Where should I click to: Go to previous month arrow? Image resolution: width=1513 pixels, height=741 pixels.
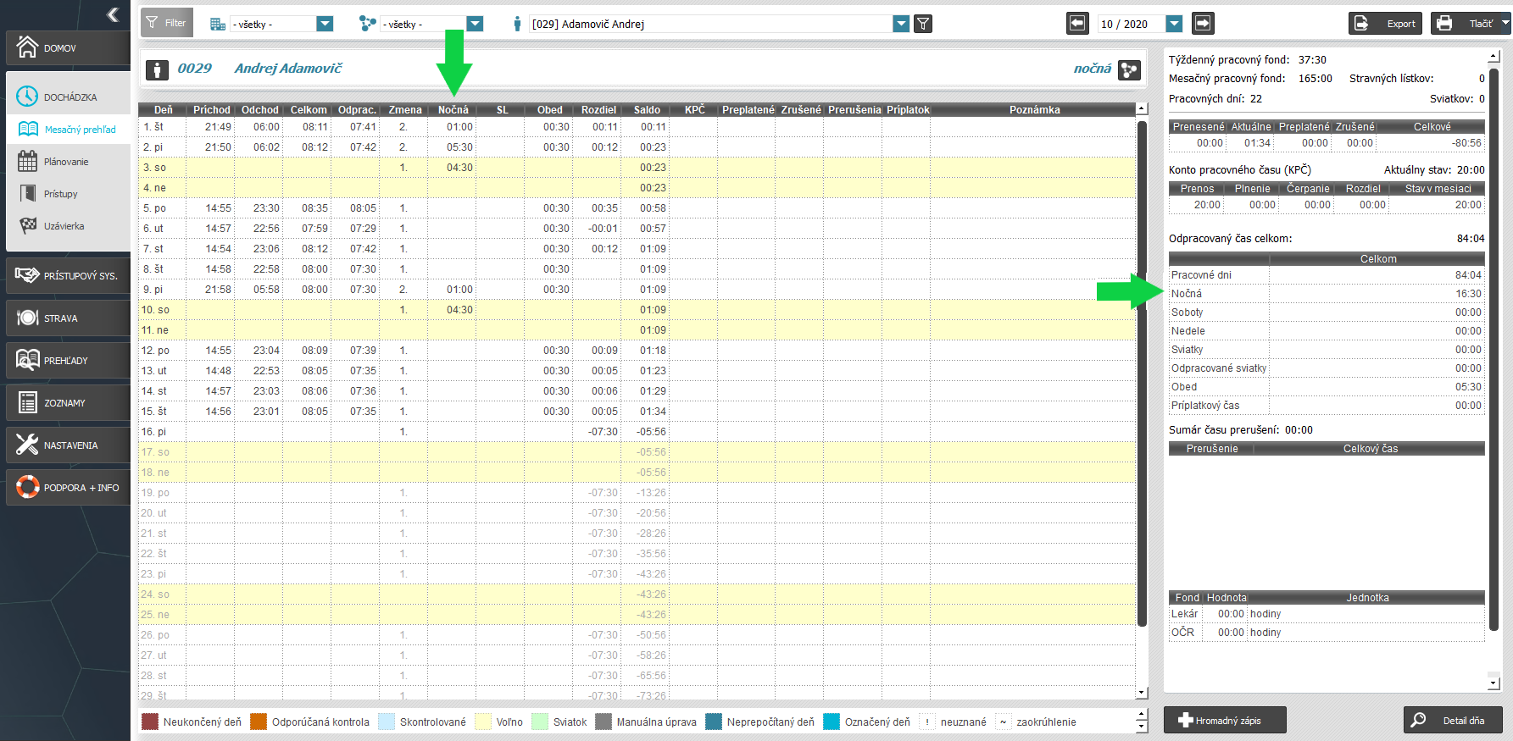coord(1077,24)
